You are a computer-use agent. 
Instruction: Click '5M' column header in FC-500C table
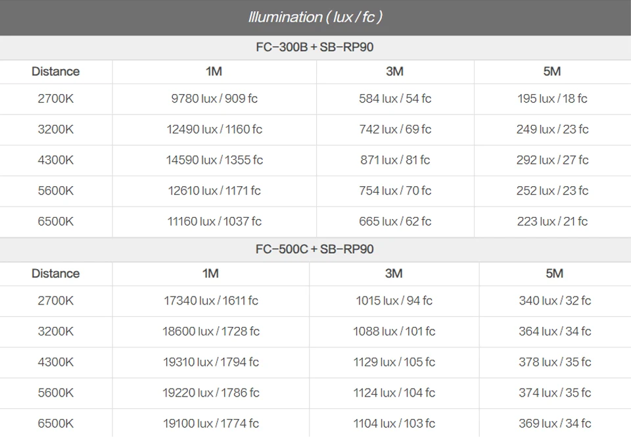tap(555, 274)
